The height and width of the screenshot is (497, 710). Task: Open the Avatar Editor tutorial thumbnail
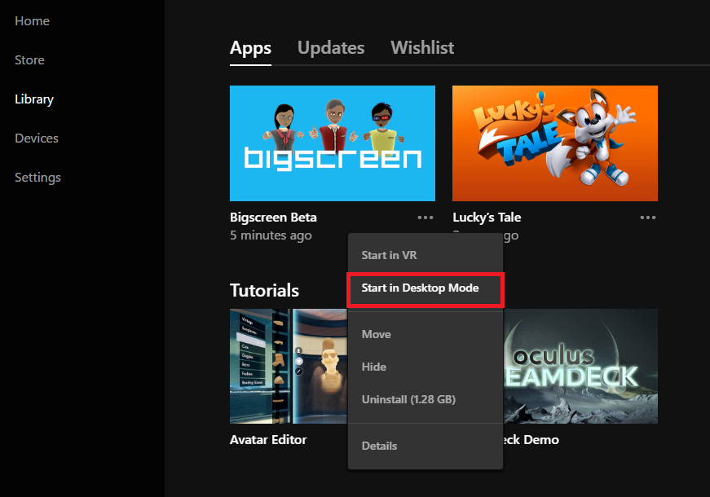coord(289,366)
